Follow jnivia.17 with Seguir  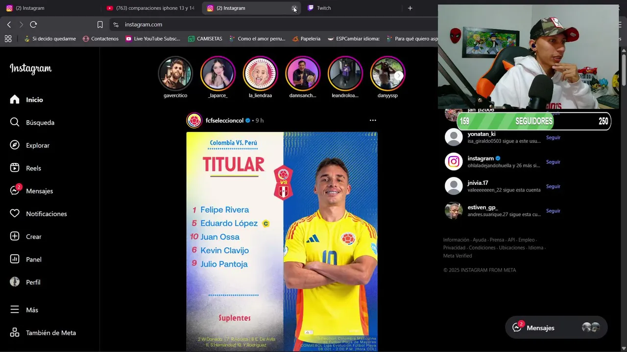[x=553, y=186]
